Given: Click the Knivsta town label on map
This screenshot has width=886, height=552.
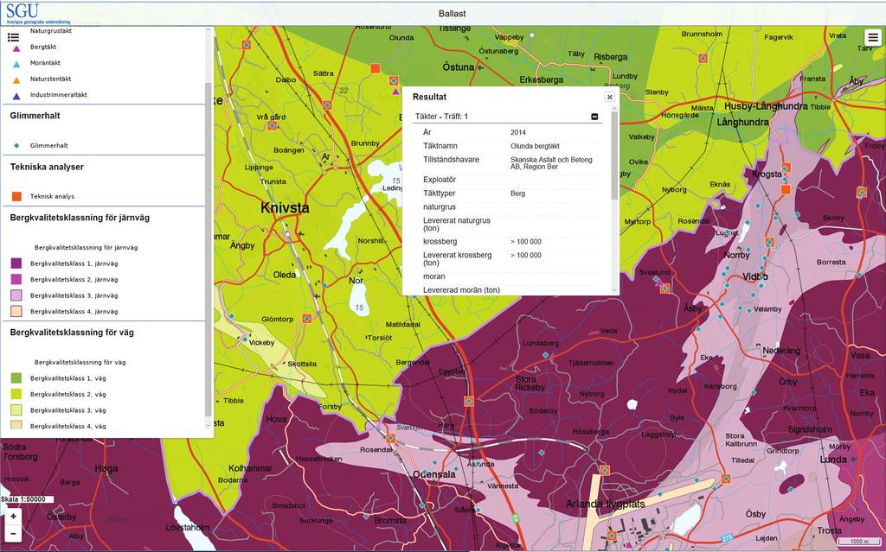Looking at the screenshot, I should coord(285,207).
